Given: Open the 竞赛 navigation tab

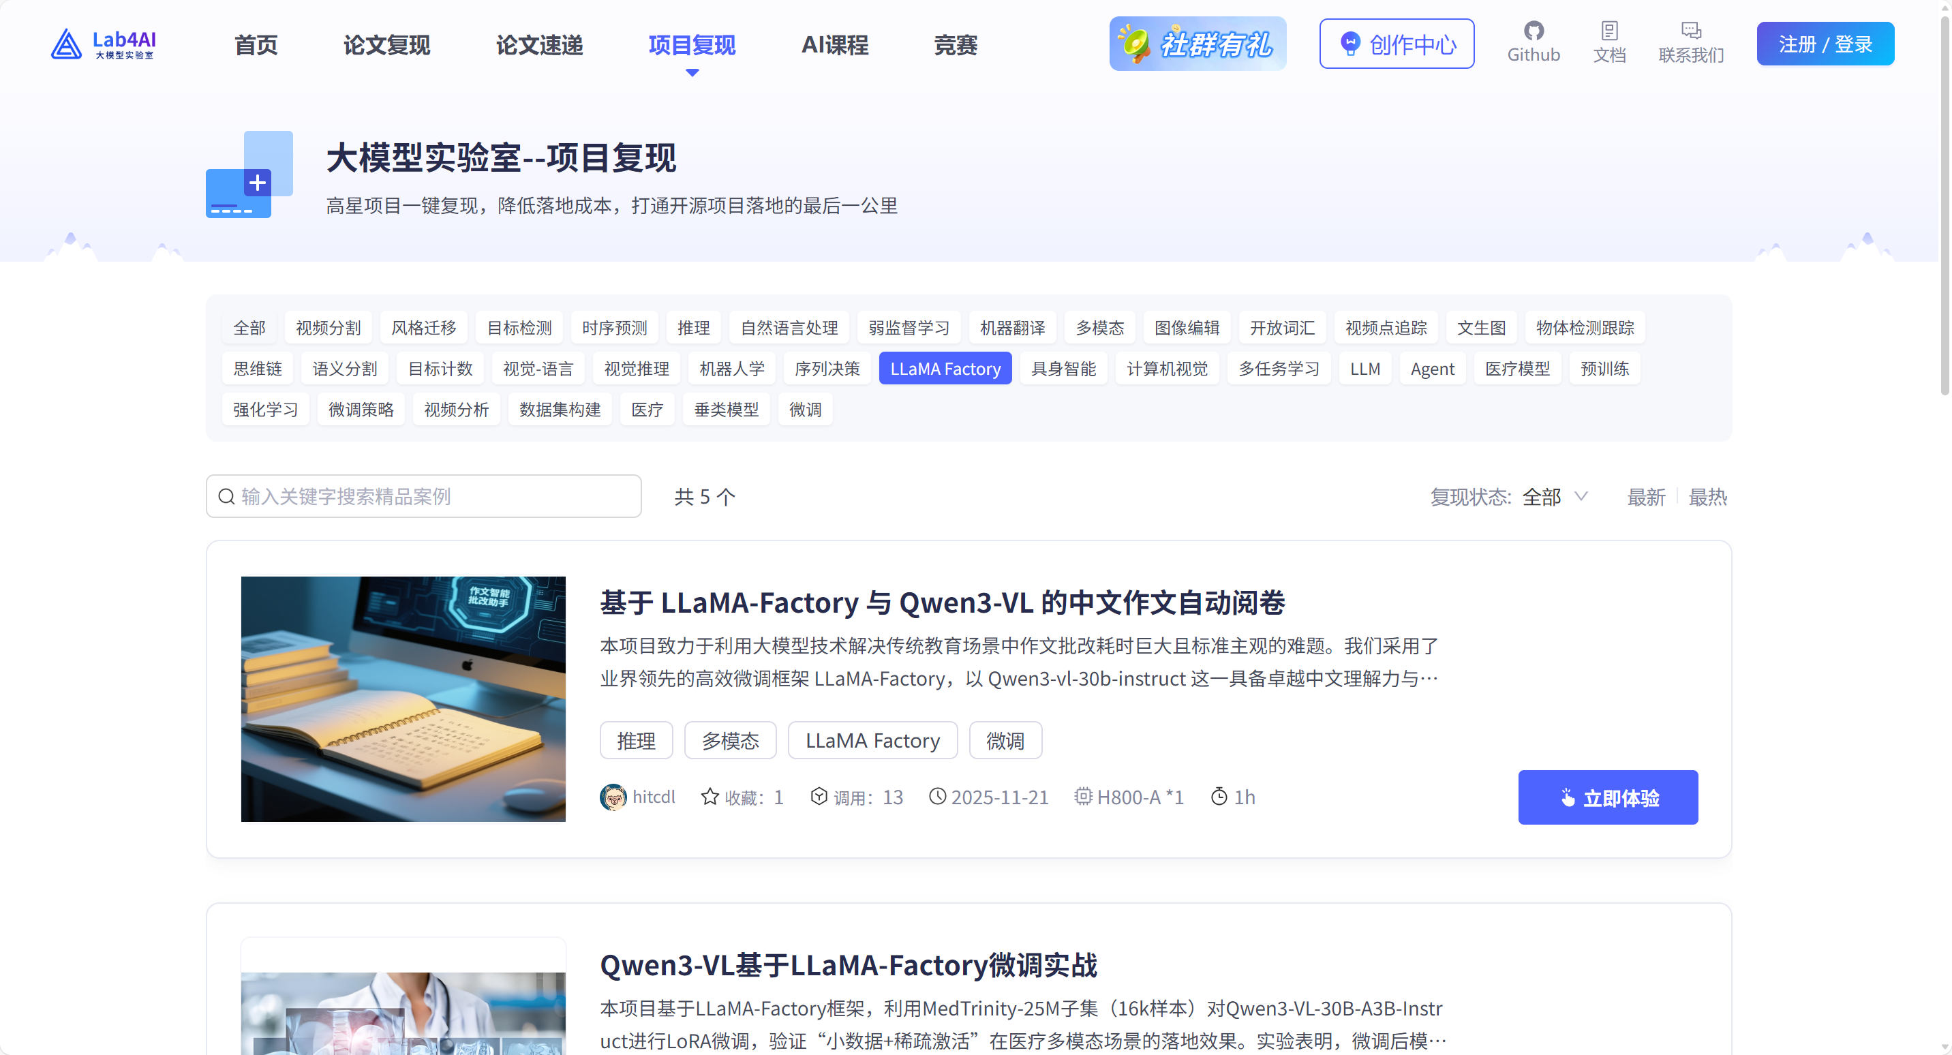Looking at the screenshot, I should 955,45.
